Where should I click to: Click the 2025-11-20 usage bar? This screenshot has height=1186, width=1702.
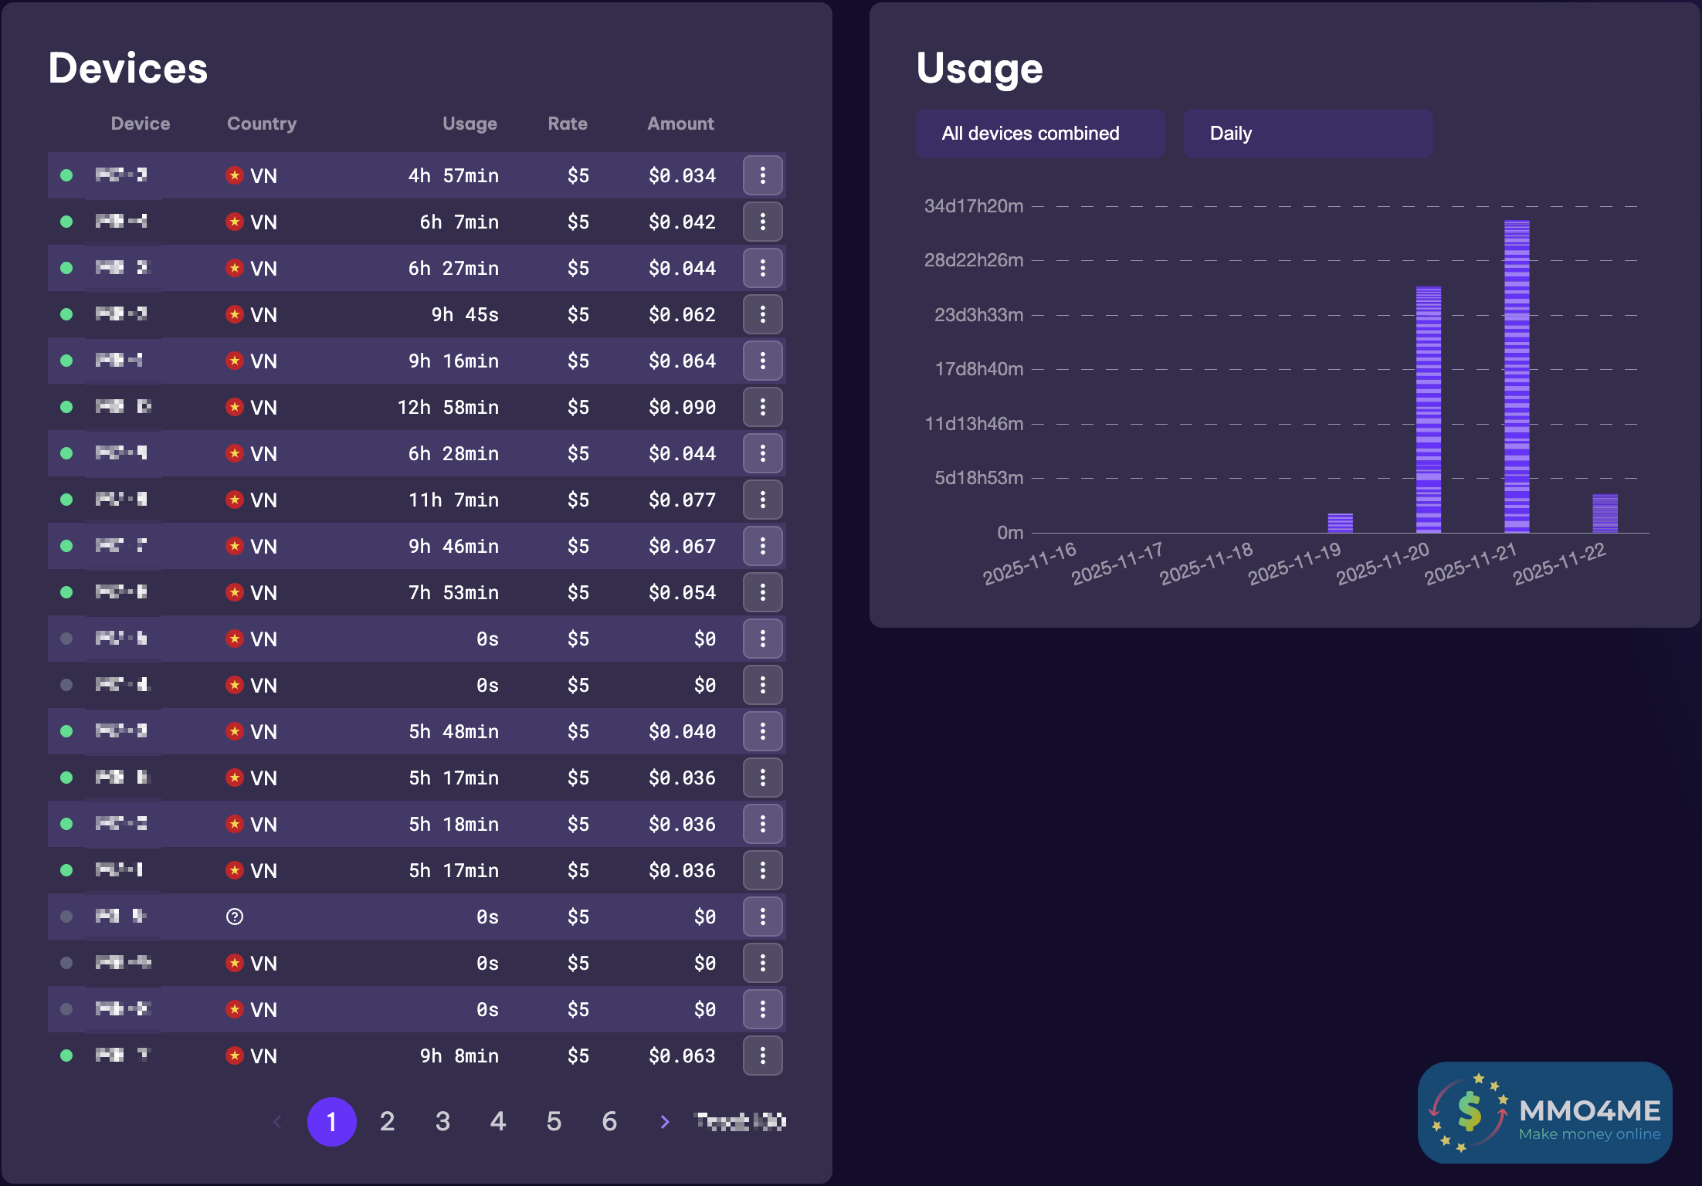pyautogui.click(x=1428, y=409)
